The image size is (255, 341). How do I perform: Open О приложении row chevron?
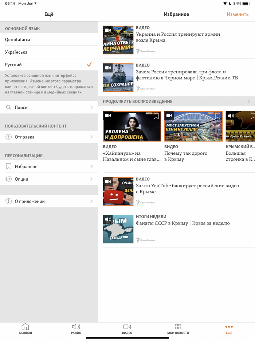[x=91, y=201]
